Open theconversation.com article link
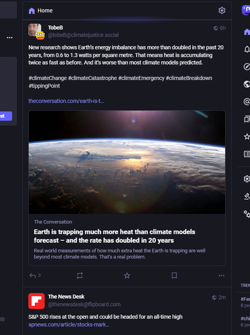 tap(66, 101)
